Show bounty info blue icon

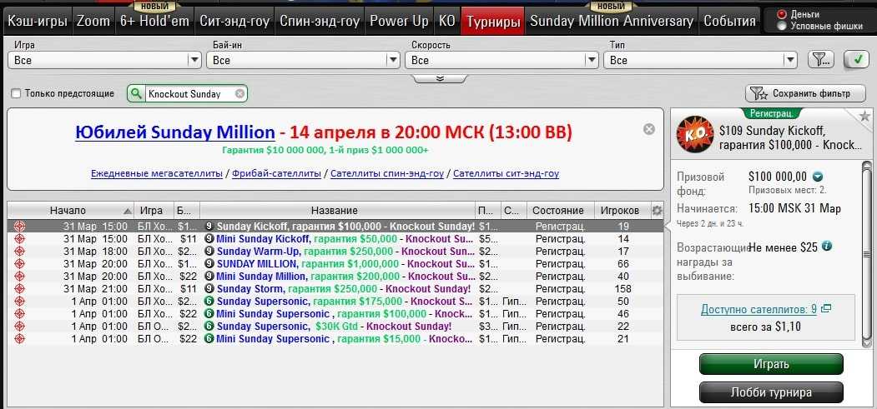click(827, 246)
